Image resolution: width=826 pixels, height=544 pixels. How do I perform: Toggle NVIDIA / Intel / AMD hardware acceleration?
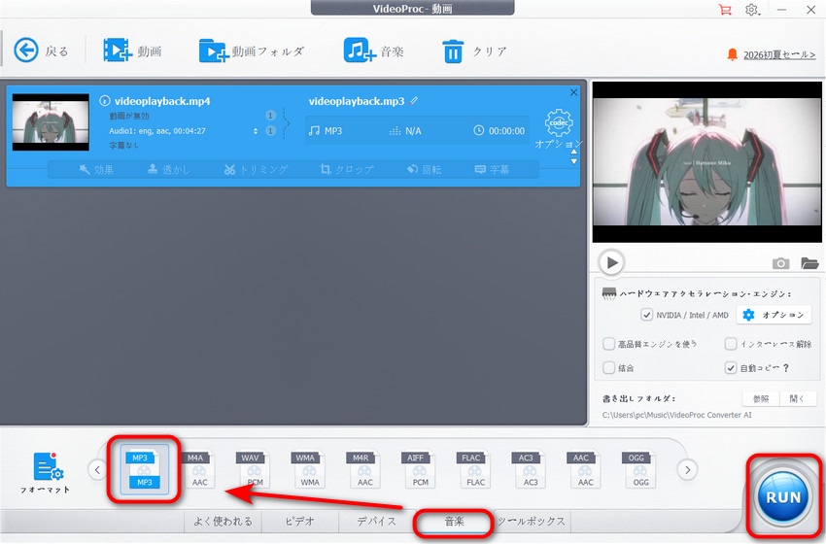(646, 315)
